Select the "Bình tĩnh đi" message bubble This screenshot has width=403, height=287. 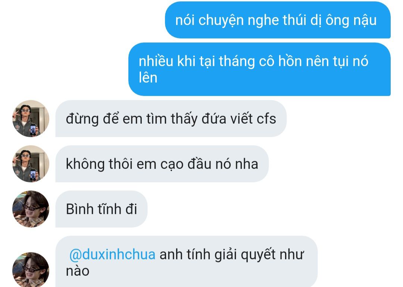coord(101,209)
